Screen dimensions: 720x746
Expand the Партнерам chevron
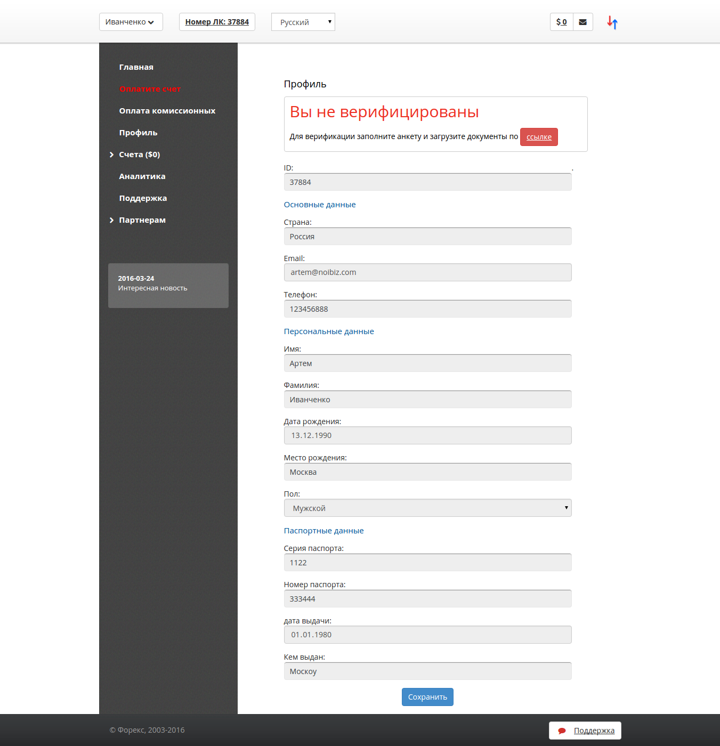click(x=112, y=220)
